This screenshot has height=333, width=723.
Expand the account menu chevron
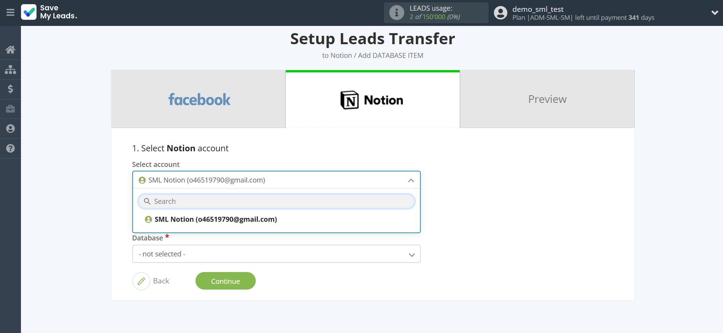(714, 13)
